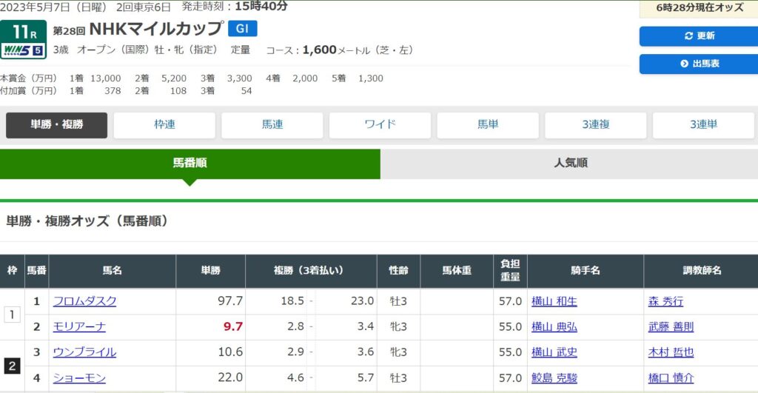Open the 馬単 odds tab
This screenshot has height=393, width=758.
(x=488, y=125)
